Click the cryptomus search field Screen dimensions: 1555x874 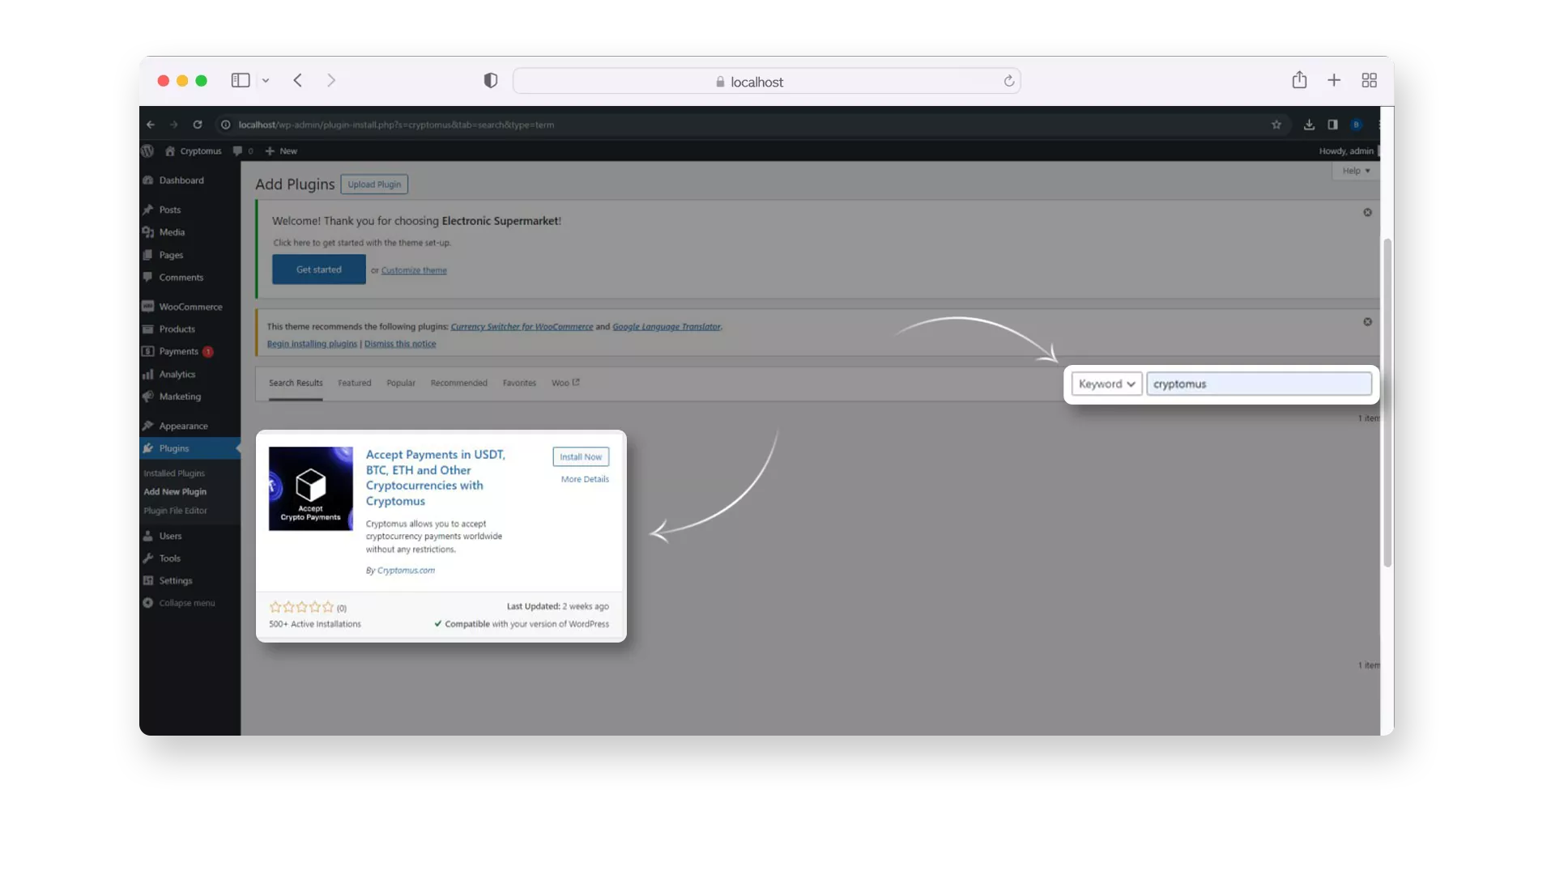coord(1259,384)
